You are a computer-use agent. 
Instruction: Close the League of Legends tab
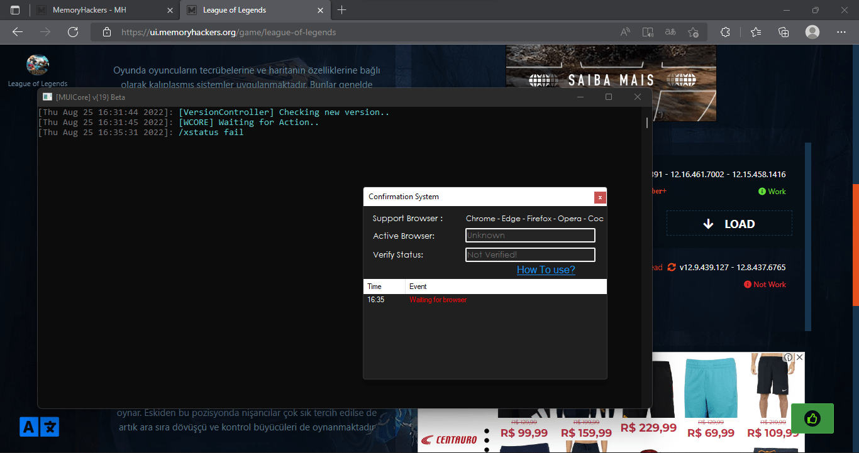[320, 10]
